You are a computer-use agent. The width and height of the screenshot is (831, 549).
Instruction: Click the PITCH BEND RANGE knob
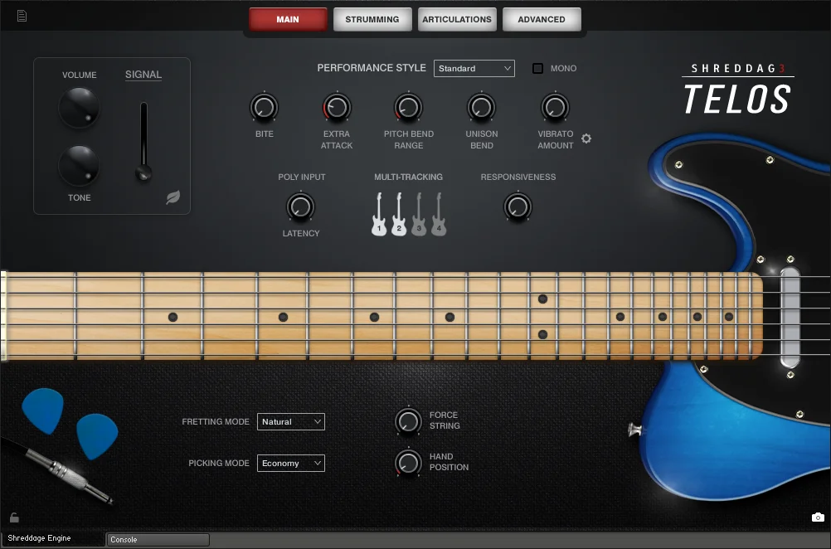[x=408, y=108]
